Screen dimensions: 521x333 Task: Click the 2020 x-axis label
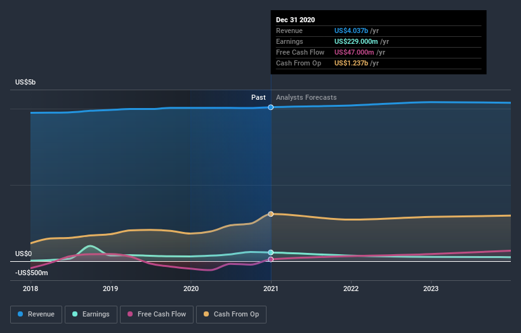(x=191, y=289)
